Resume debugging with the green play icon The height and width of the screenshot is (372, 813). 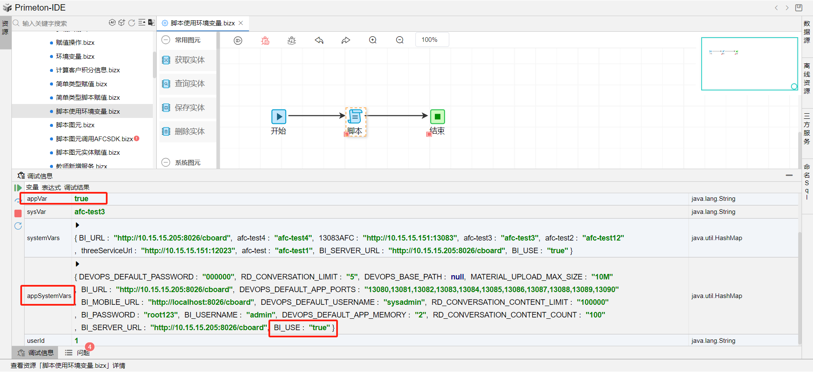click(18, 188)
